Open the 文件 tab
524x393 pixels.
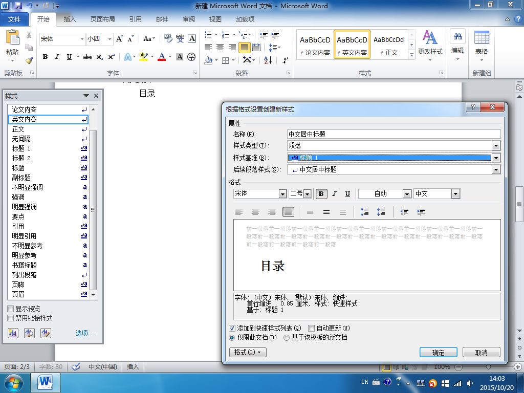(14, 19)
